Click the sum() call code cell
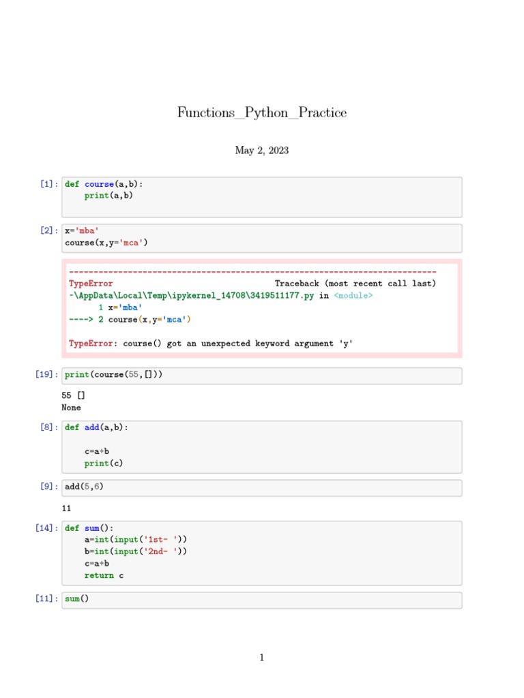 261,600
